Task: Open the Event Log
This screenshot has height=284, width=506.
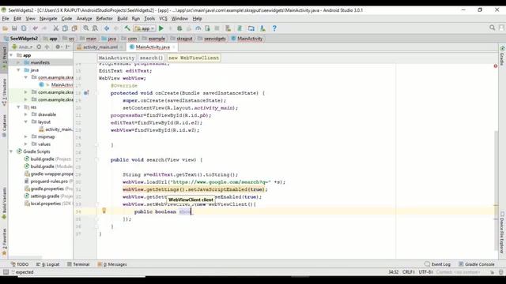Action: pyautogui.click(x=437, y=264)
